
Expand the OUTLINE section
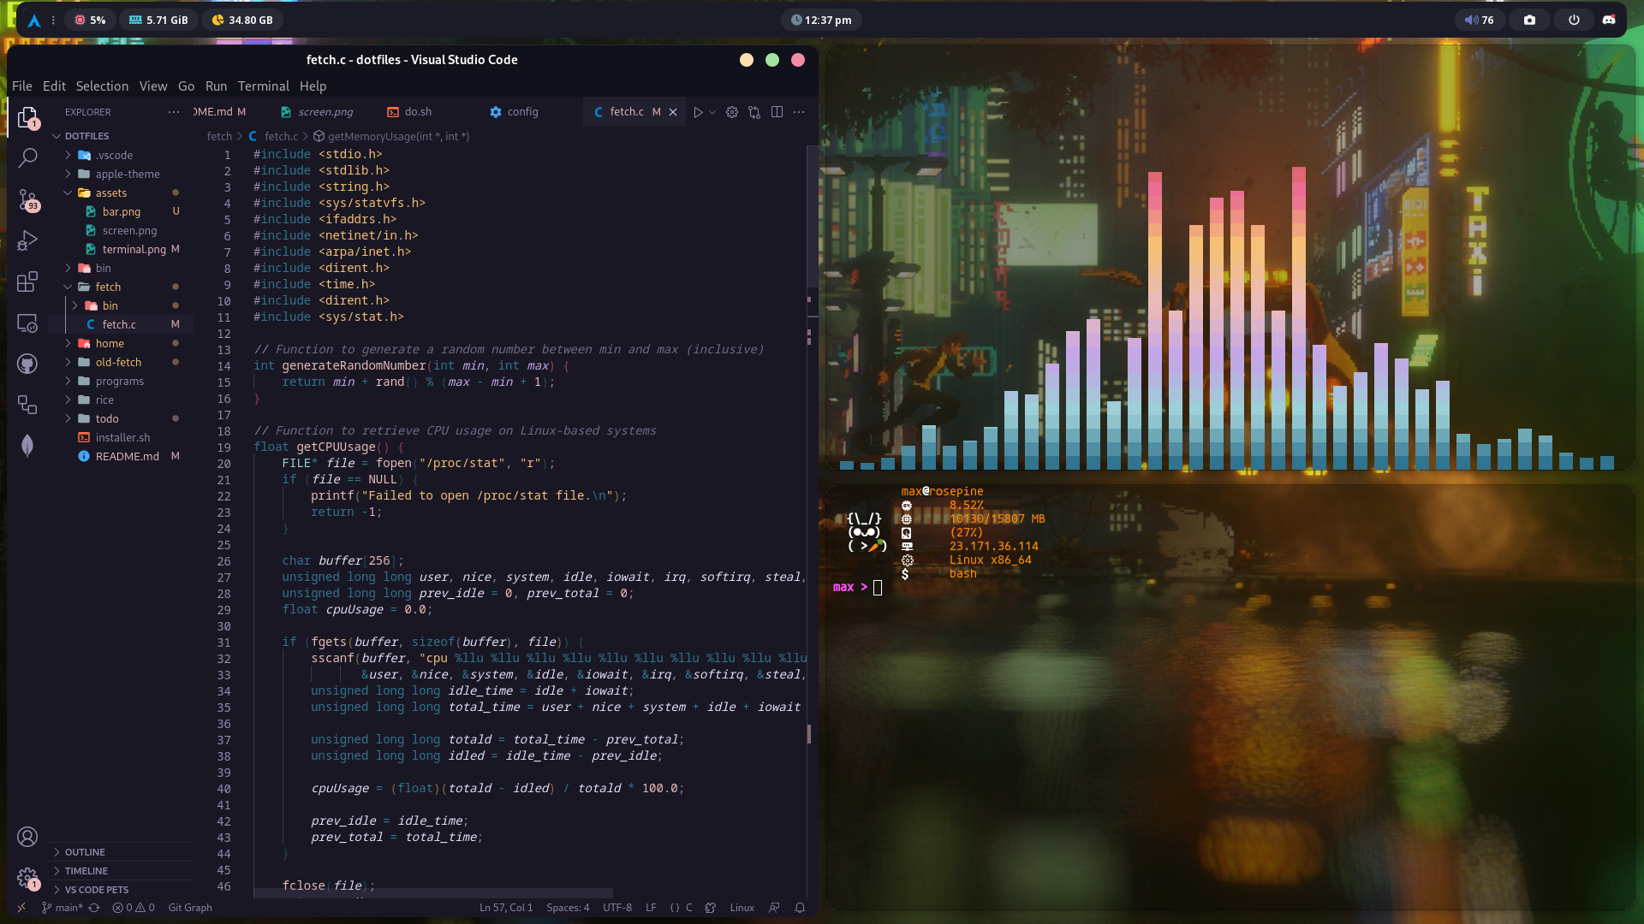click(85, 852)
